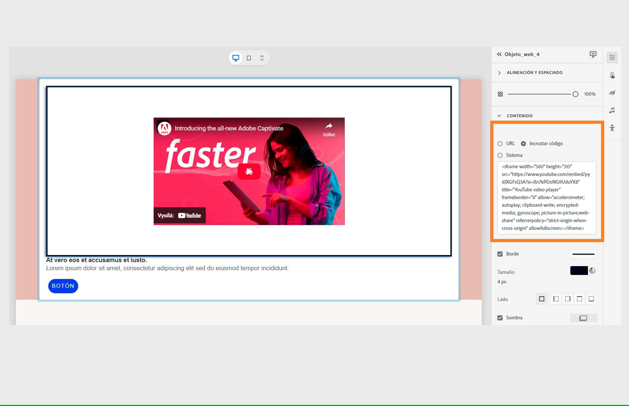Click the 100% opacity value field
Screen dimensions: 629x406
click(x=590, y=94)
